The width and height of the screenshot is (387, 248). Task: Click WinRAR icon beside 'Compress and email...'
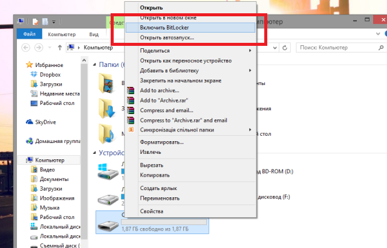(131, 110)
